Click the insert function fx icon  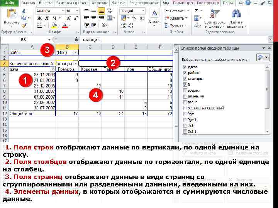click(x=76, y=39)
